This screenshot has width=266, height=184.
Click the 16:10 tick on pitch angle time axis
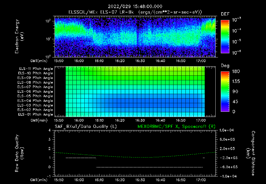tap(99, 120)
